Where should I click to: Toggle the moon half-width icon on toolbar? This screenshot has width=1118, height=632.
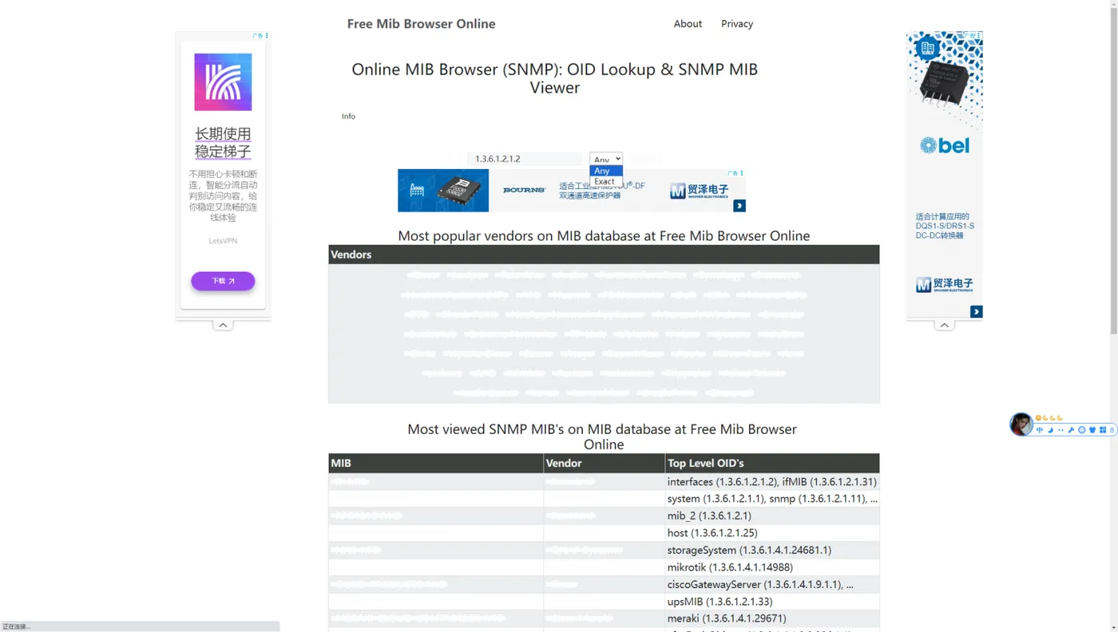[1051, 430]
